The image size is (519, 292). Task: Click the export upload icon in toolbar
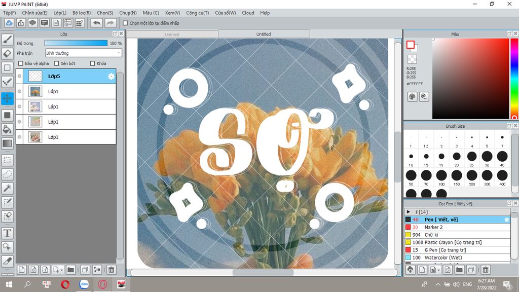[21, 23]
